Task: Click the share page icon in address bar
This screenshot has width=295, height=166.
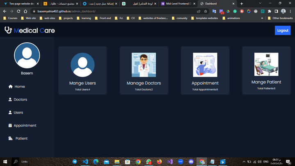Action: click(x=199, y=11)
